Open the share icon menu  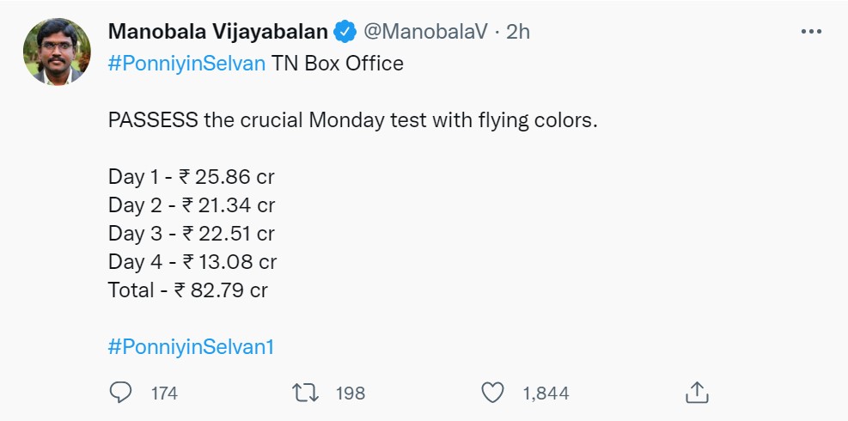pyautogui.click(x=696, y=393)
